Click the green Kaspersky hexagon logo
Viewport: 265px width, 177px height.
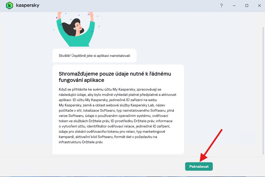tap(9, 5)
